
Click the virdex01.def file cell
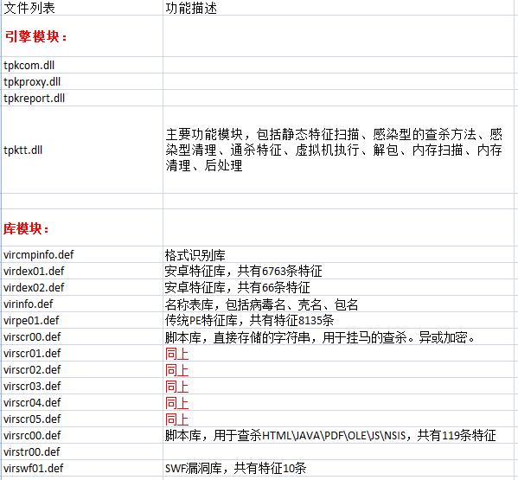(82, 272)
